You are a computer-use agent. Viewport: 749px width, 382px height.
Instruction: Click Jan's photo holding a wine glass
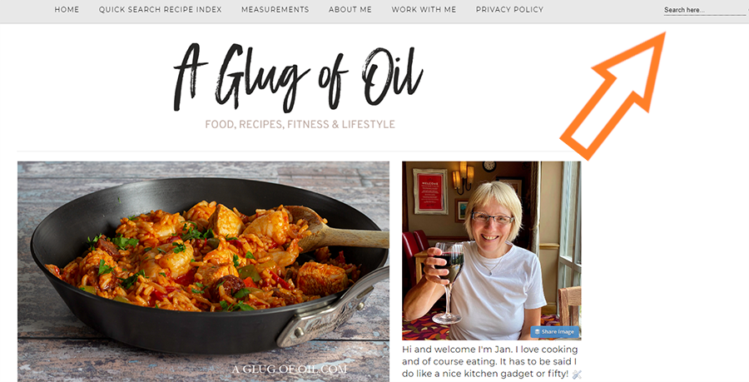coord(492,251)
